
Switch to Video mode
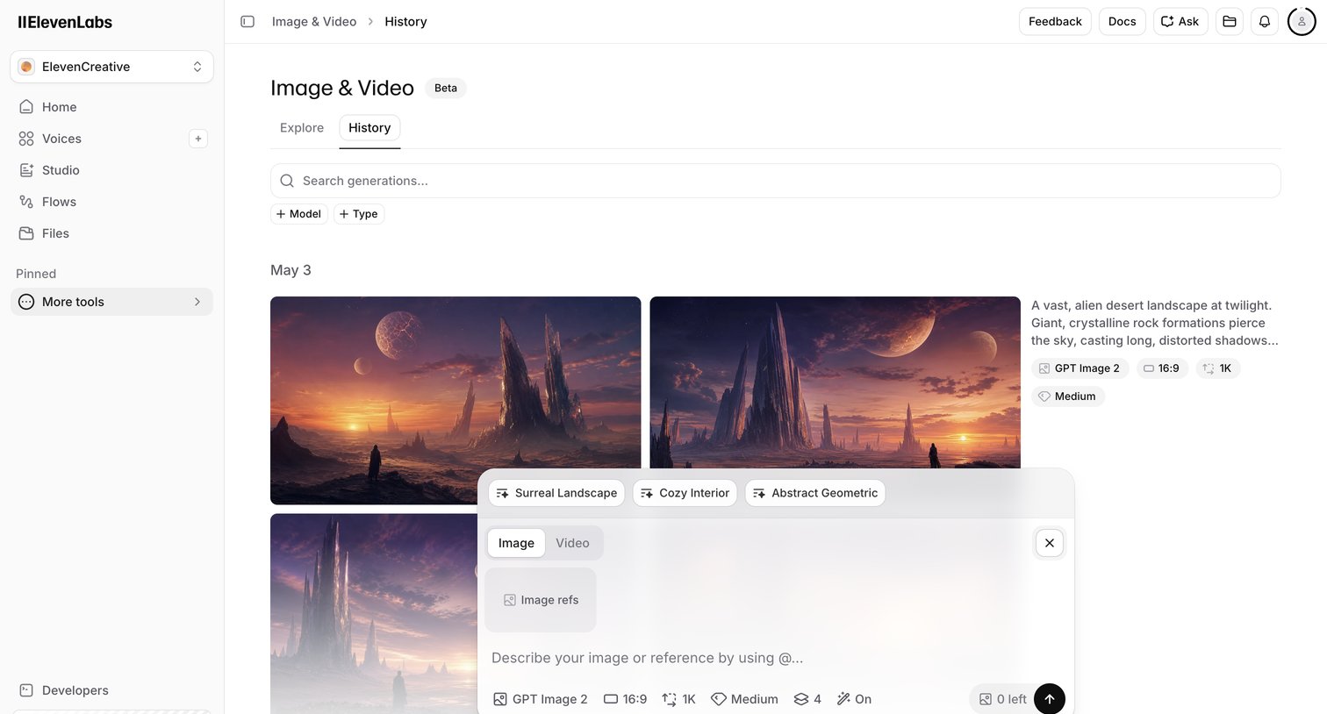click(572, 543)
